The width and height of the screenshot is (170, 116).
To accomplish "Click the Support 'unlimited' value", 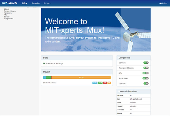I will point(133,106).
